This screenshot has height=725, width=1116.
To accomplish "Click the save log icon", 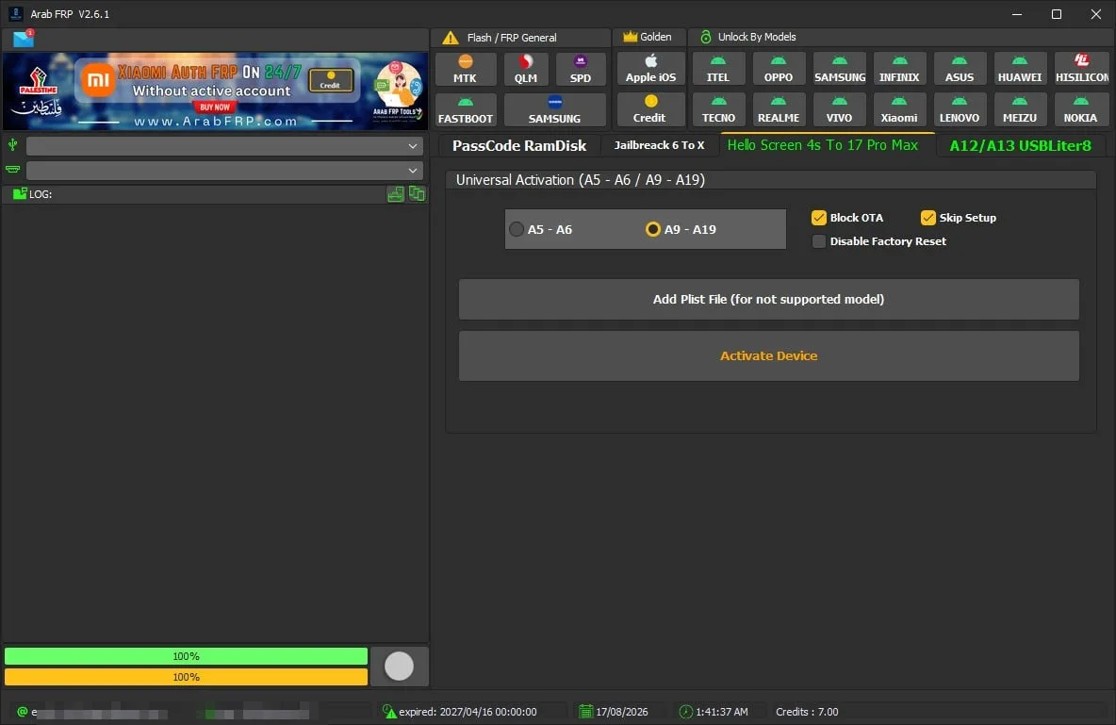I will pyautogui.click(x=396, y=193).
